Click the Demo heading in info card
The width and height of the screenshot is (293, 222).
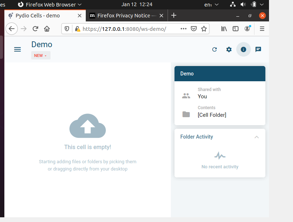pos(187,74)
